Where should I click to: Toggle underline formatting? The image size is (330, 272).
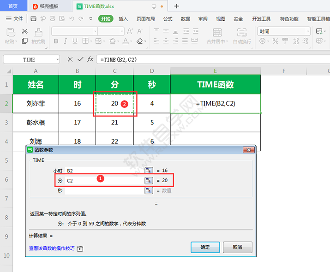coord(76,41)
